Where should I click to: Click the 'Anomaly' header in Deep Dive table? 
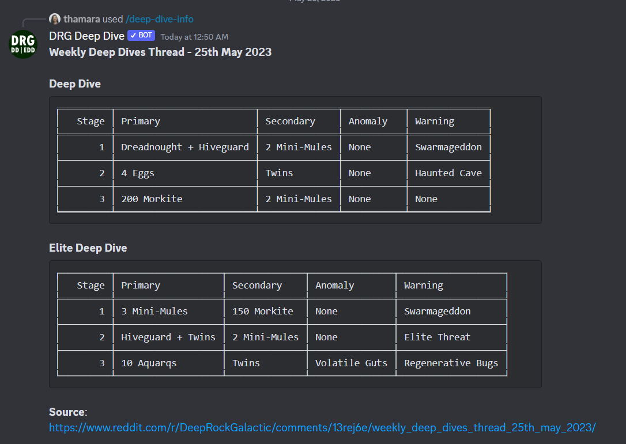368,122
